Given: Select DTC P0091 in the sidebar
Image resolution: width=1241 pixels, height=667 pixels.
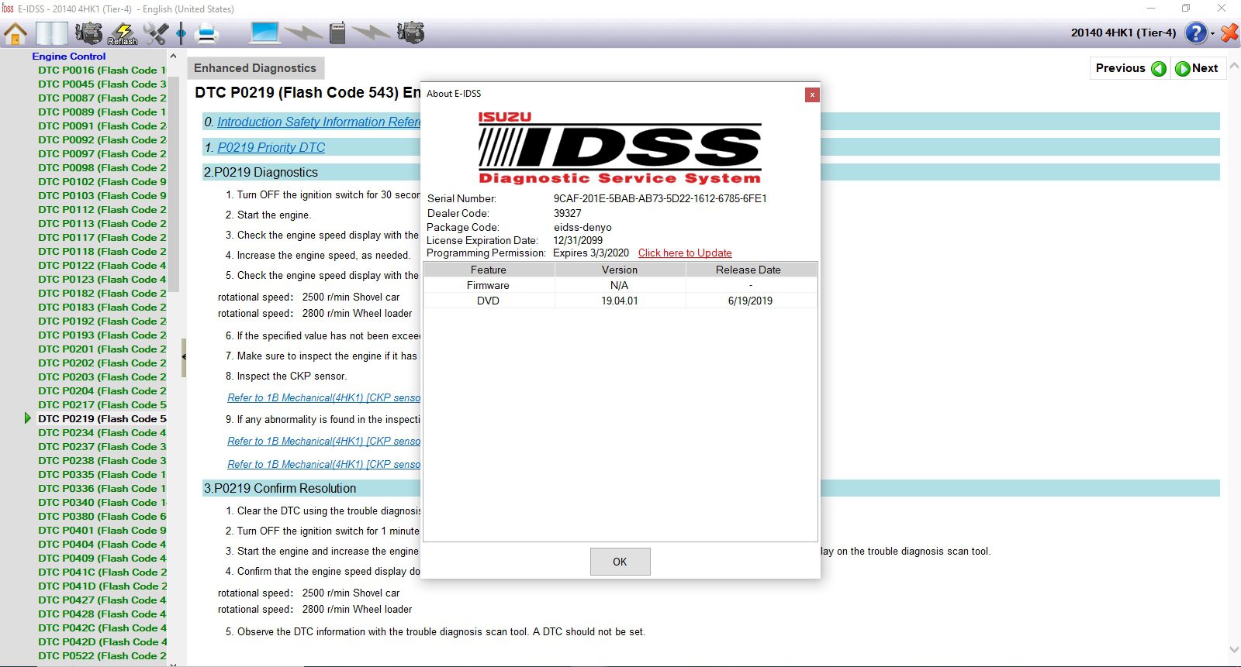Looking at the screenshot, I should click(x=102, y=125).
